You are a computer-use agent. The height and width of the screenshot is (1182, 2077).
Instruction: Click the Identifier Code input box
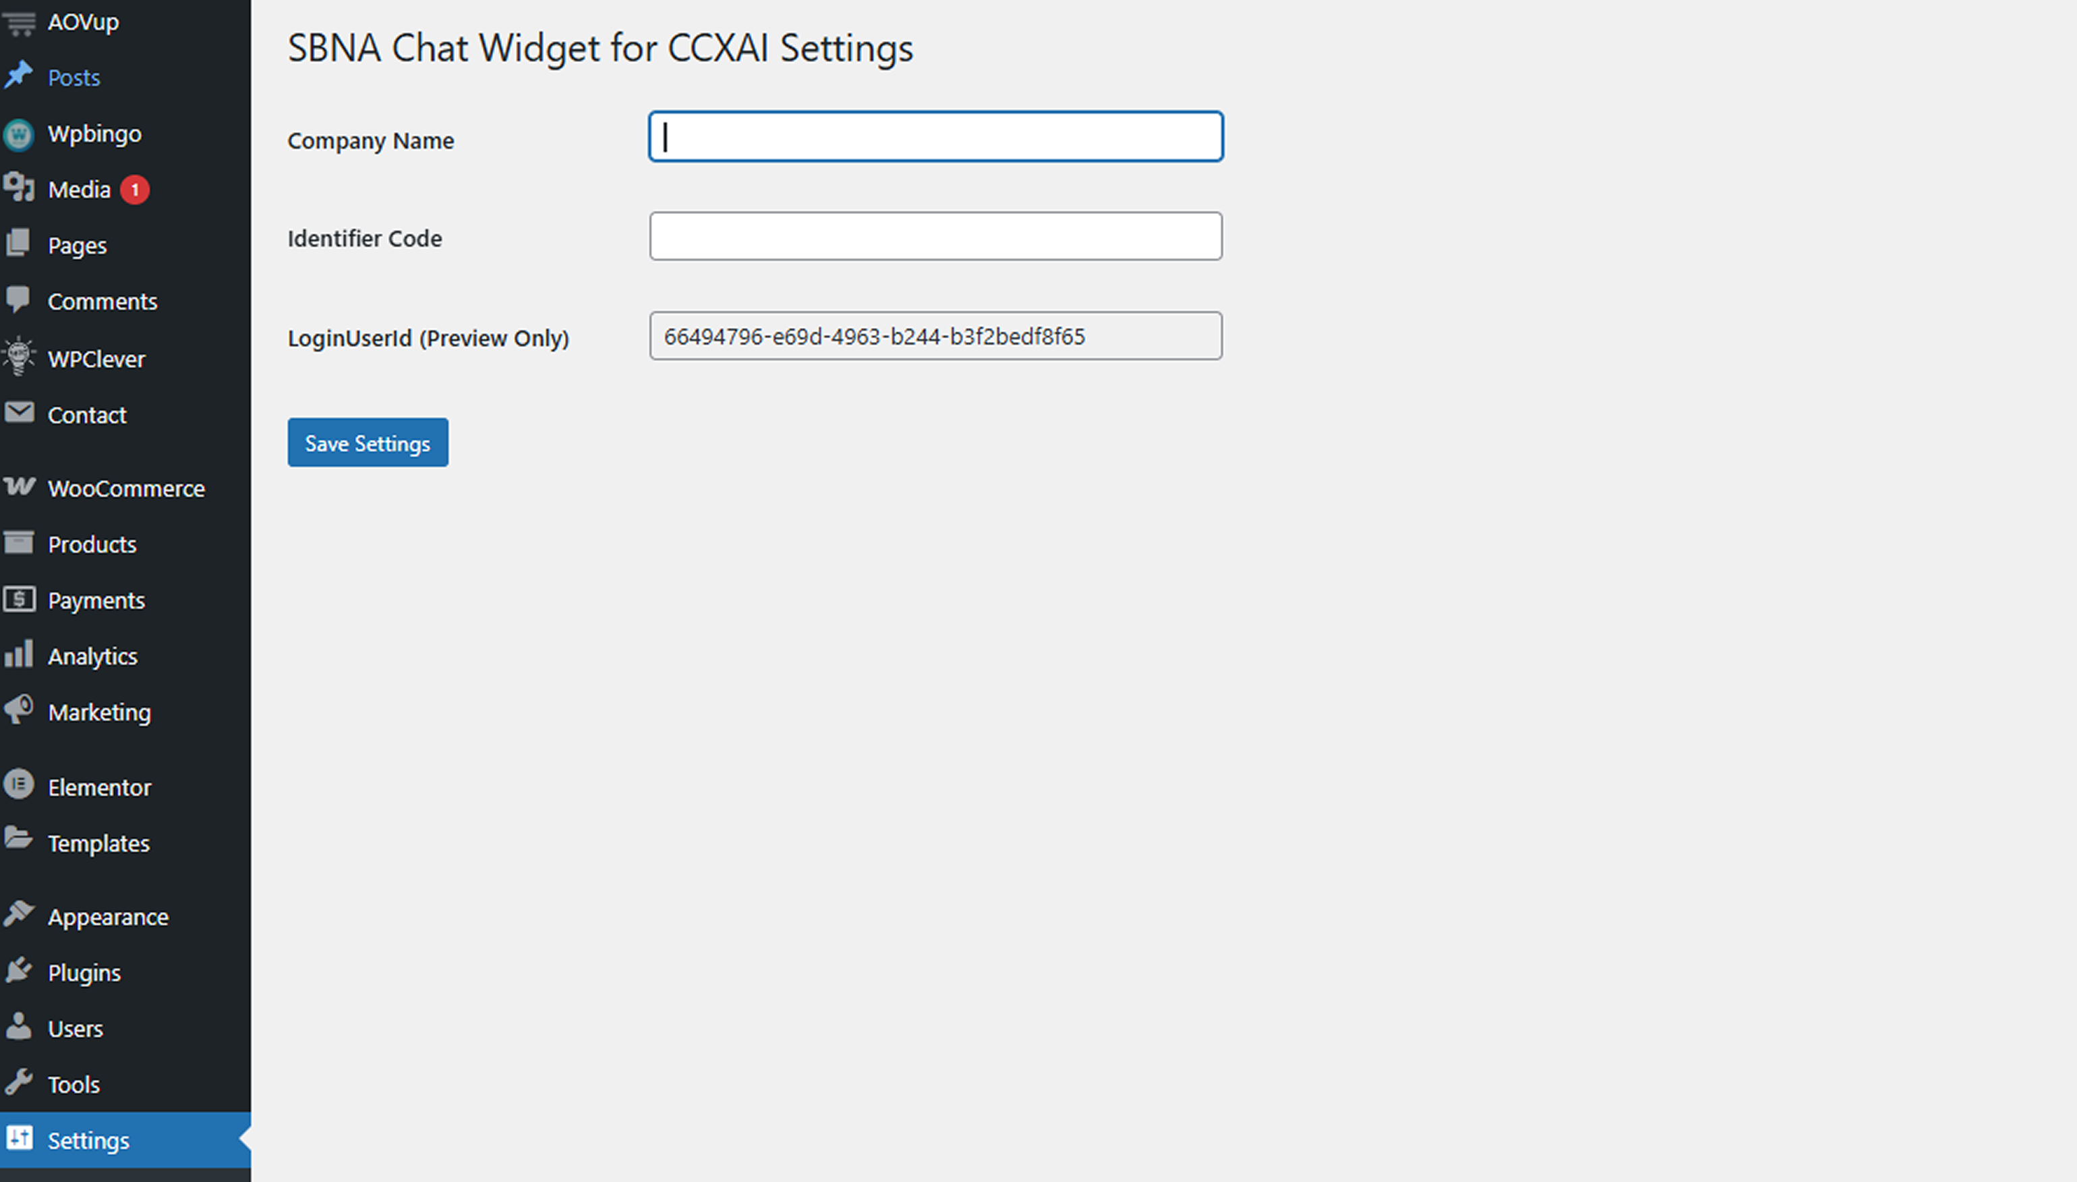coord(935,236)
